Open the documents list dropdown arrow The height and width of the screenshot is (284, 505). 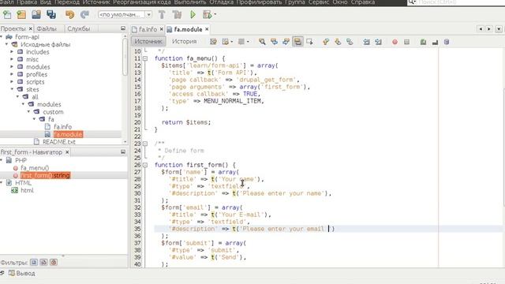coord(499,29)
